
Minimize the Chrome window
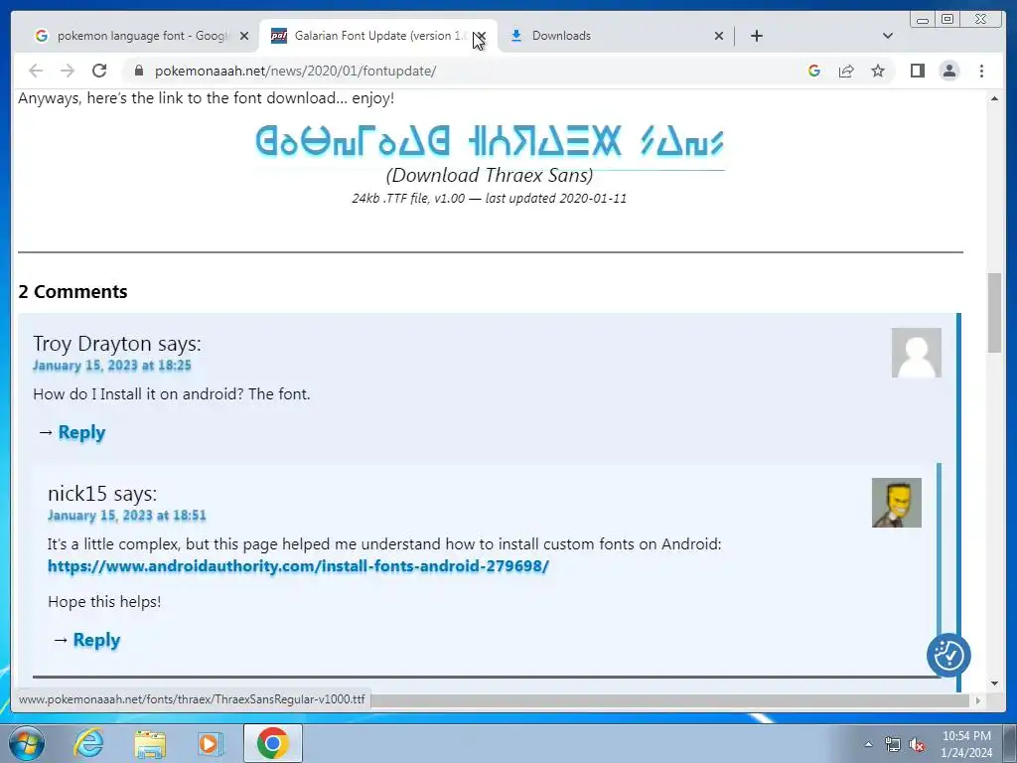coord(923,20)
